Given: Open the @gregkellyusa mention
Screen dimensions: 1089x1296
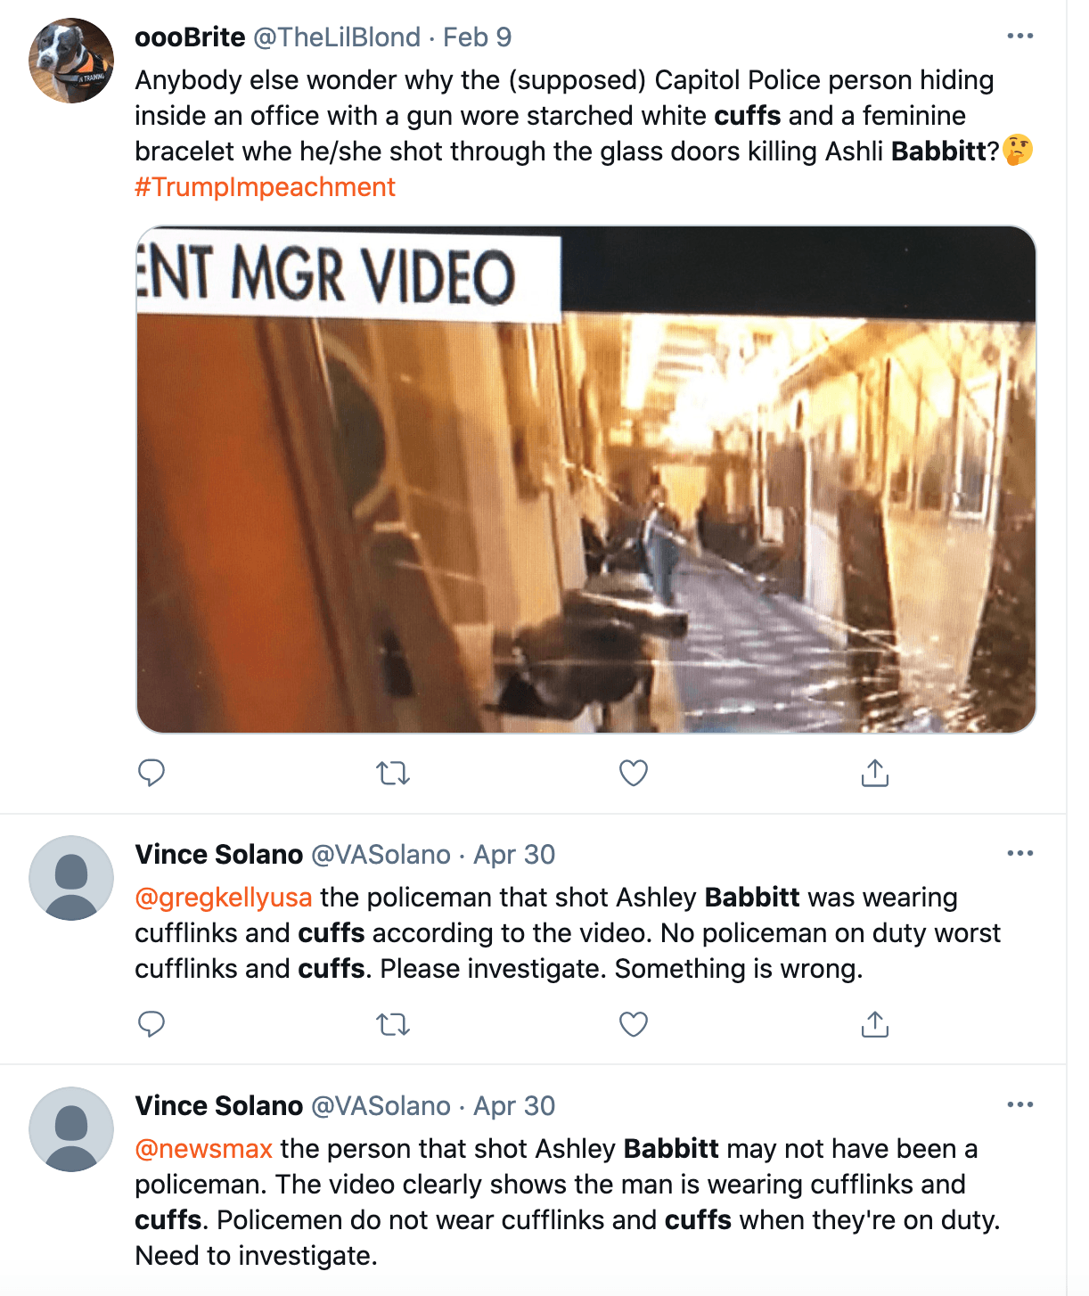Looking at the screenshot, I should (x=224, y=898).
